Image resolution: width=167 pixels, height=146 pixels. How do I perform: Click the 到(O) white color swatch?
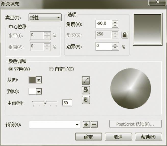click(32, 91)
